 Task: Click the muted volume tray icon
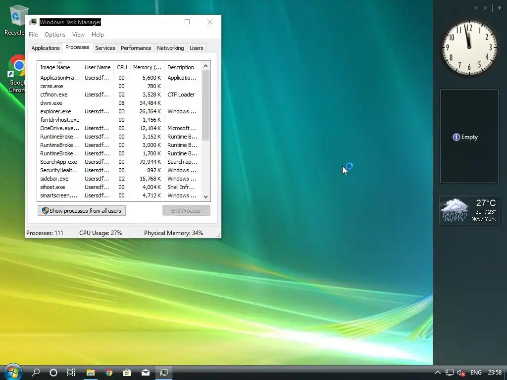[461, 373]
